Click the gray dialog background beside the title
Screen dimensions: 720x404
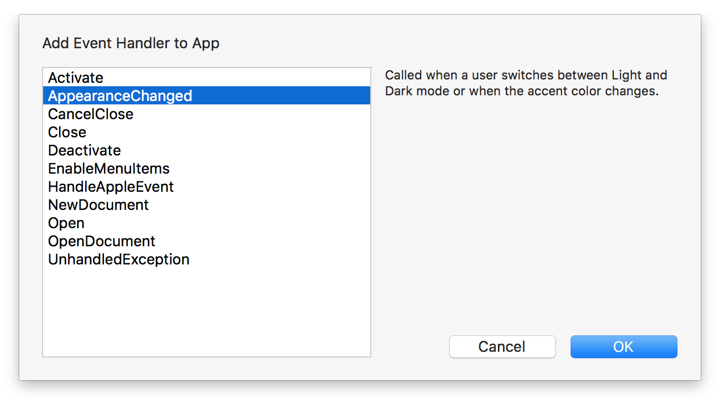coord(454,43)
